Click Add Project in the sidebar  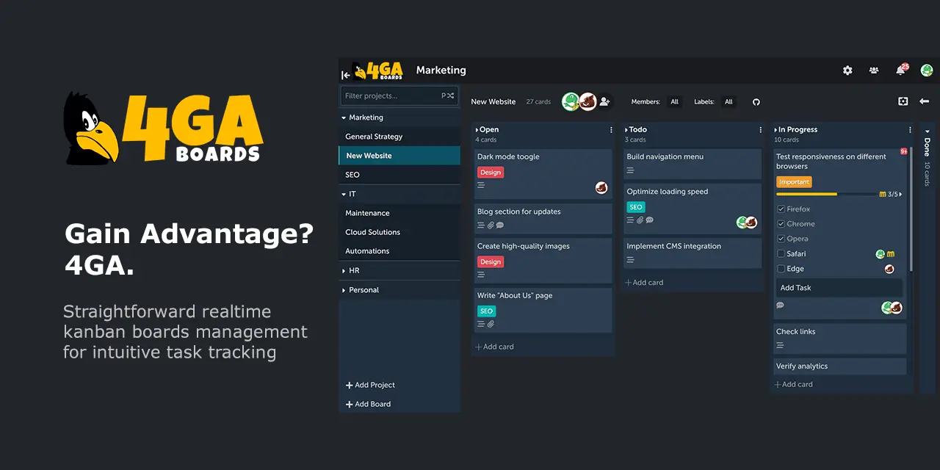pyautogui.click(x=370, y=385)
